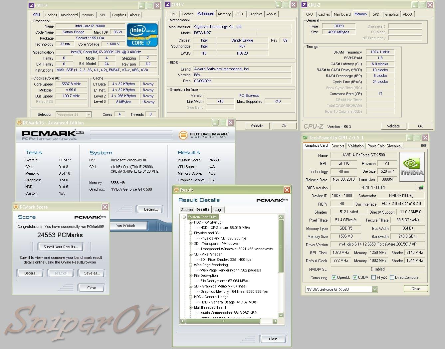This screenshot has width=445, height=349.
Task: Switch to Scores tab in Result window
Action: point(187,210)
